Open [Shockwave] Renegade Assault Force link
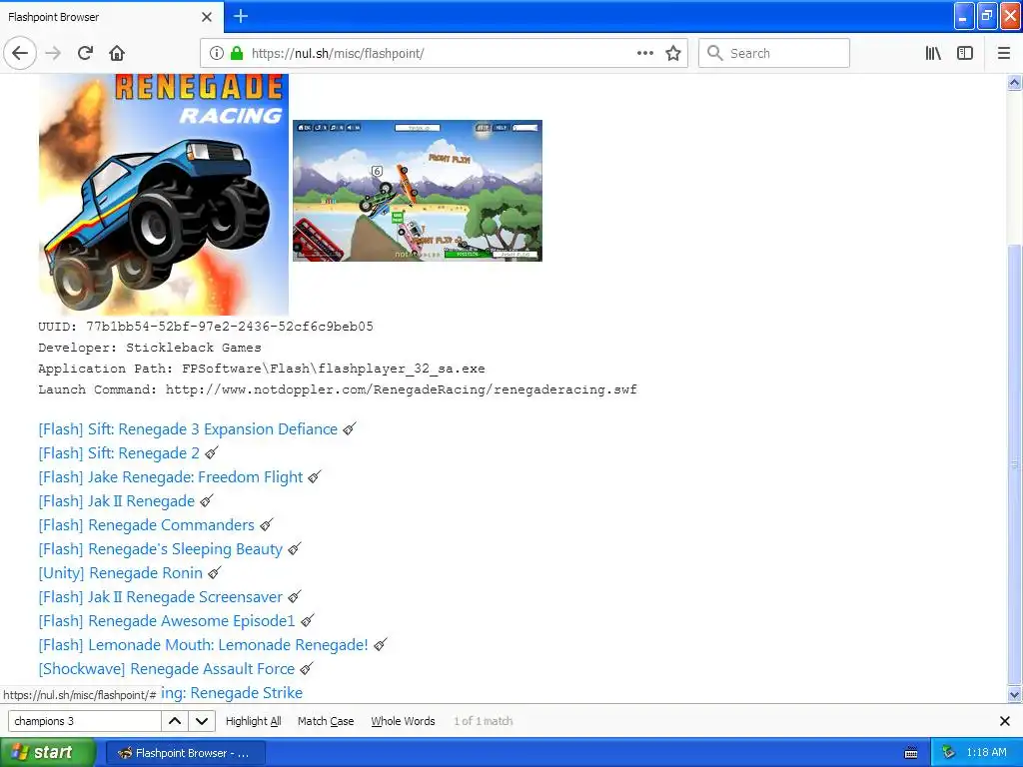 tap(167, 669)
